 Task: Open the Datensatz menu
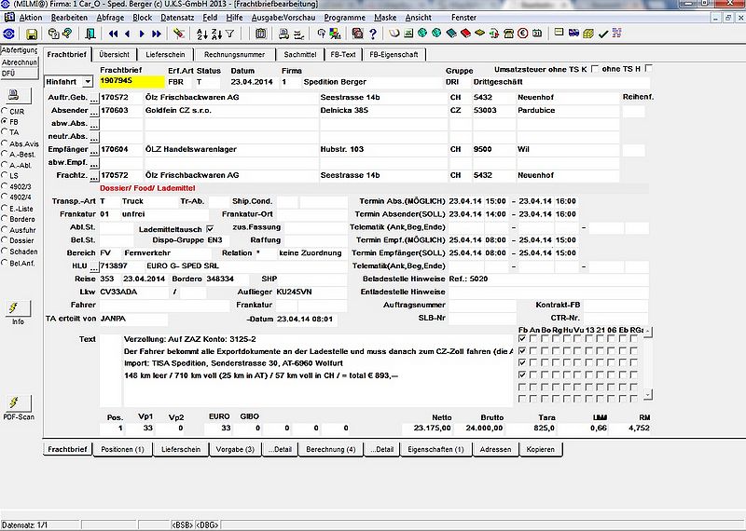[x=177, y=18]
